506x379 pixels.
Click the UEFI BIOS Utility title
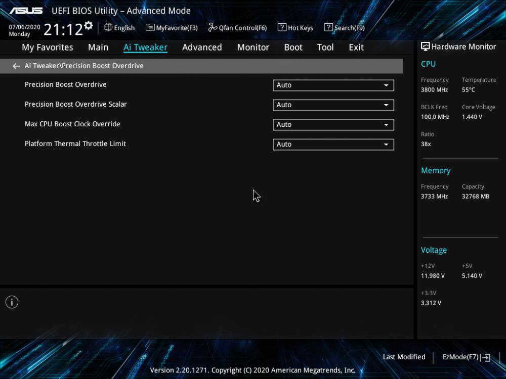coord(121,11)
